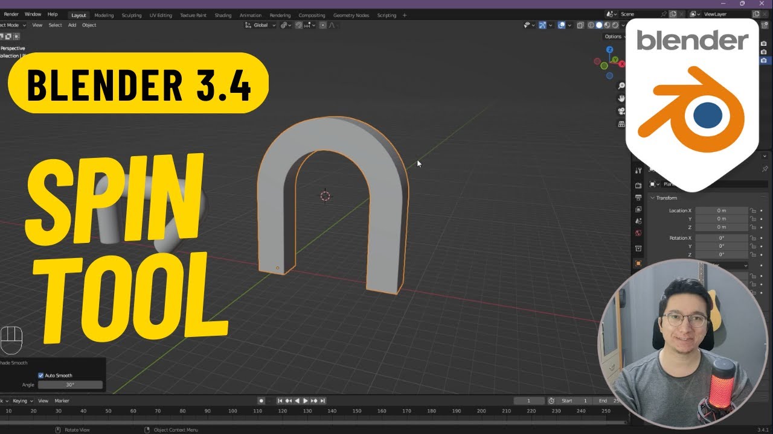The height and width of the screenshot is (434, 773).
Task: Adjust the Auto Smooth Angle slider
Action: click(70, 385)
